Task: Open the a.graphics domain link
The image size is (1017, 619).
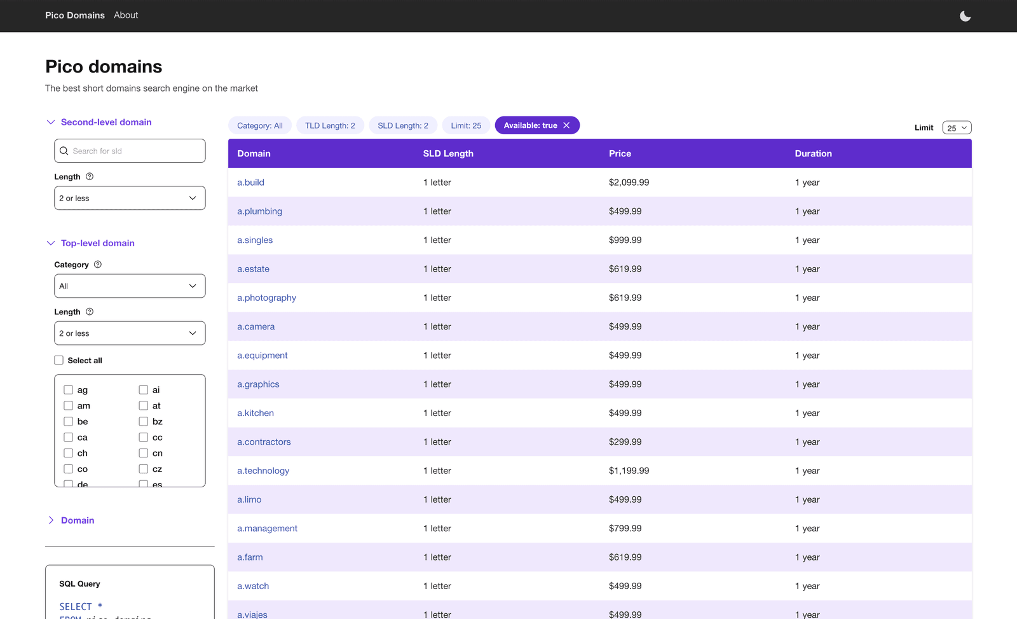Action: click(258, 384)
